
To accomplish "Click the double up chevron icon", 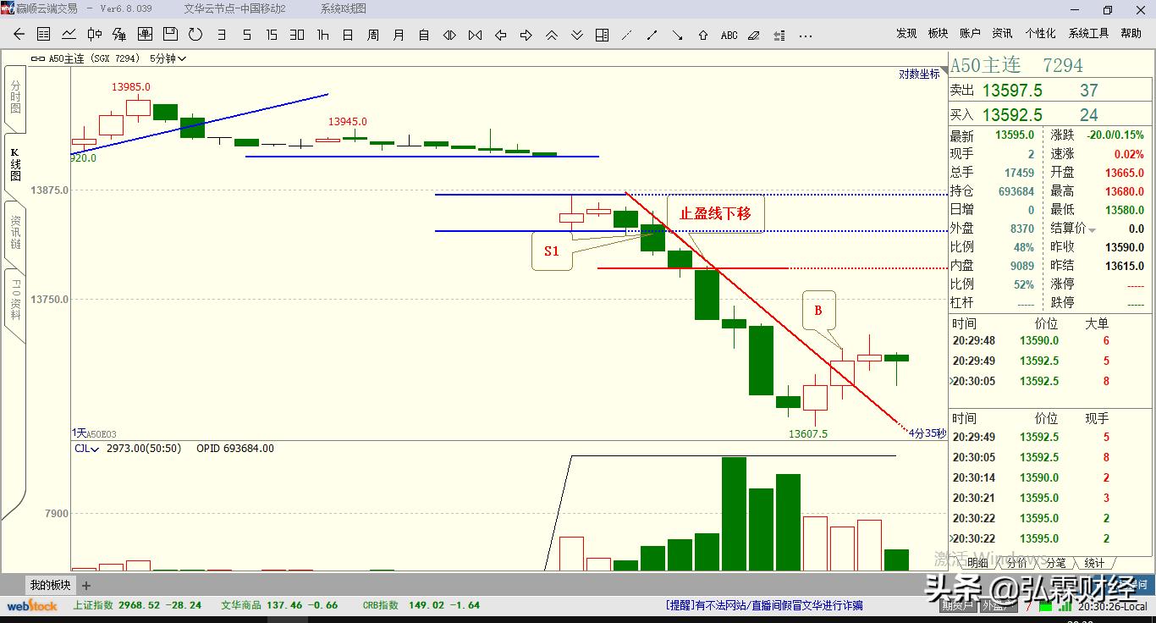I will coord(551,35).
